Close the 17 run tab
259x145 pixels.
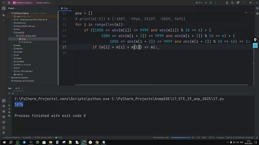pyautogui.click(x=21, y=89)
